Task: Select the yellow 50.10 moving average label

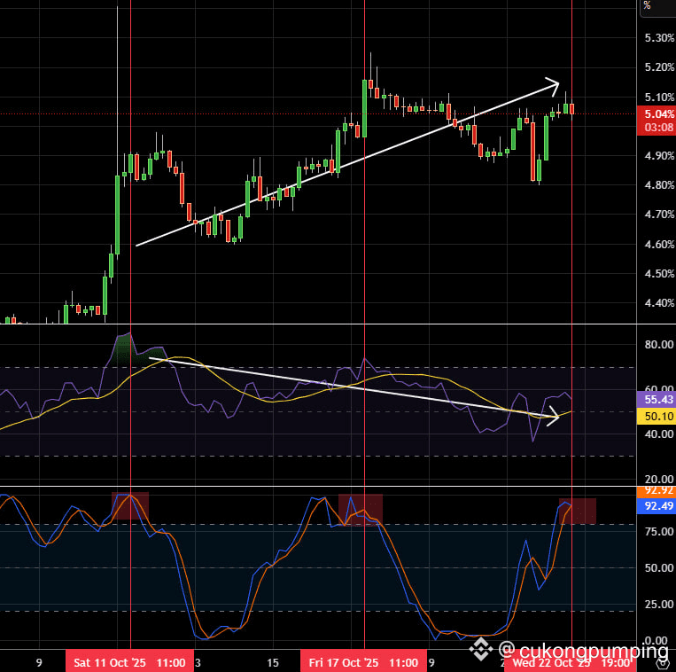Action: [657, 416]
